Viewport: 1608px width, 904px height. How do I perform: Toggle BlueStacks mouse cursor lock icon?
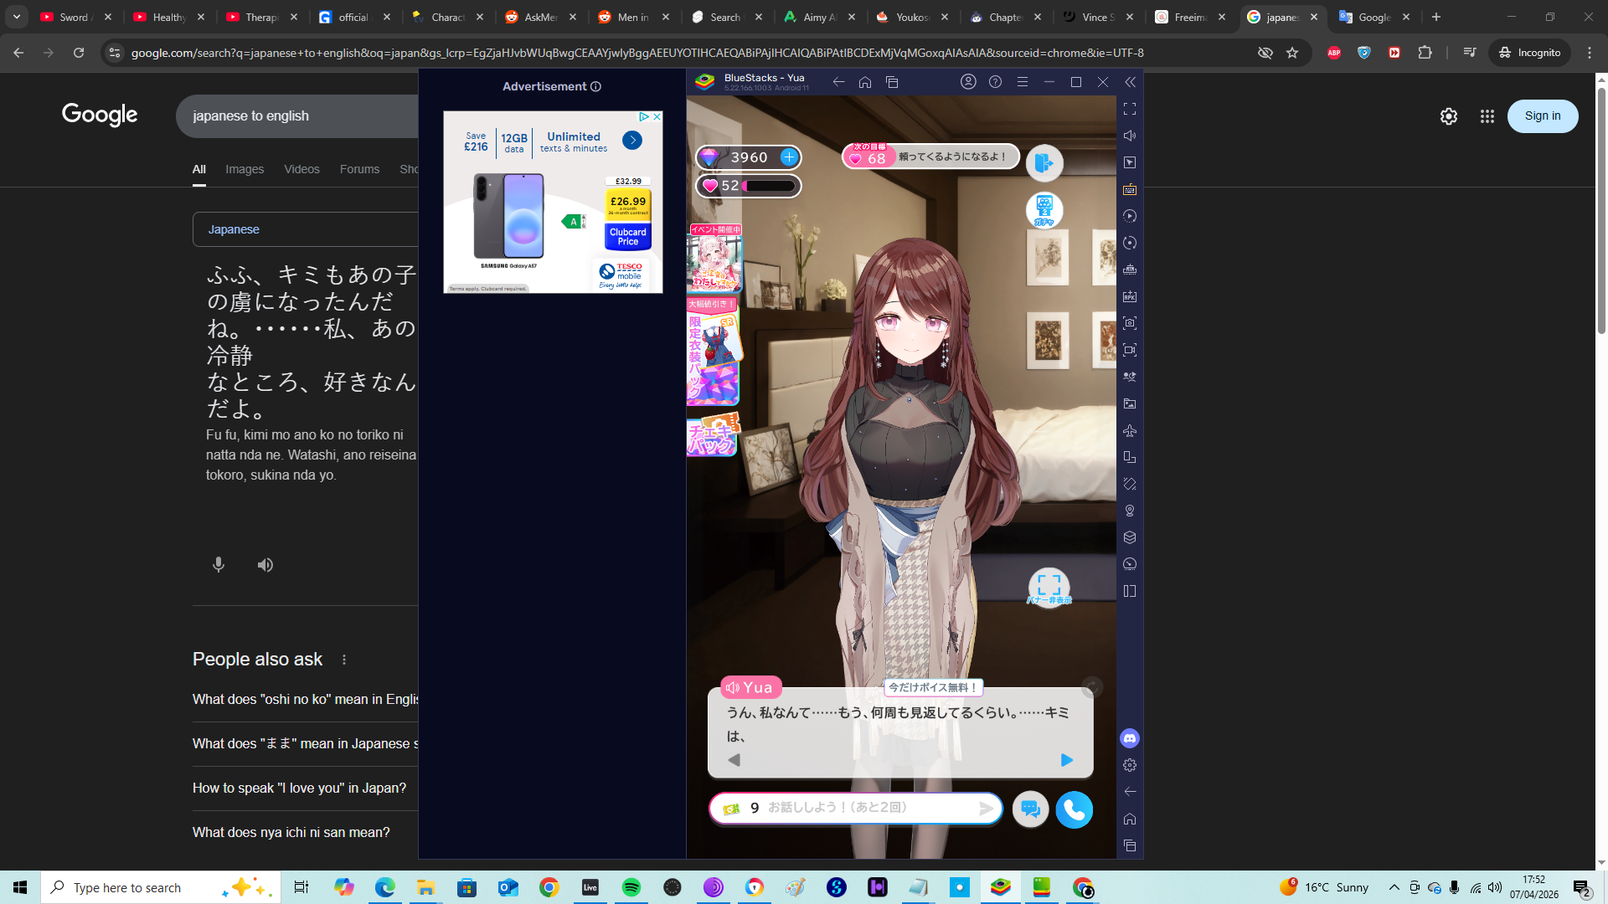[x=1130, y=162]
